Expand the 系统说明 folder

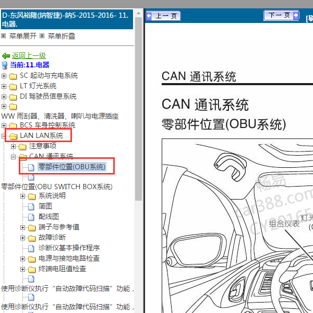pos(22,196)
